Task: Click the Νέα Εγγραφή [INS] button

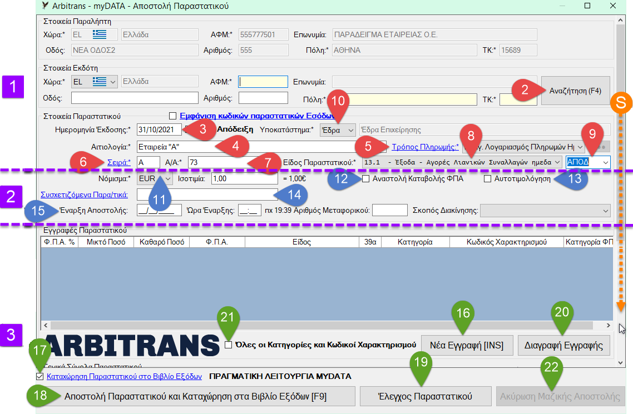Action: (467, 346)
